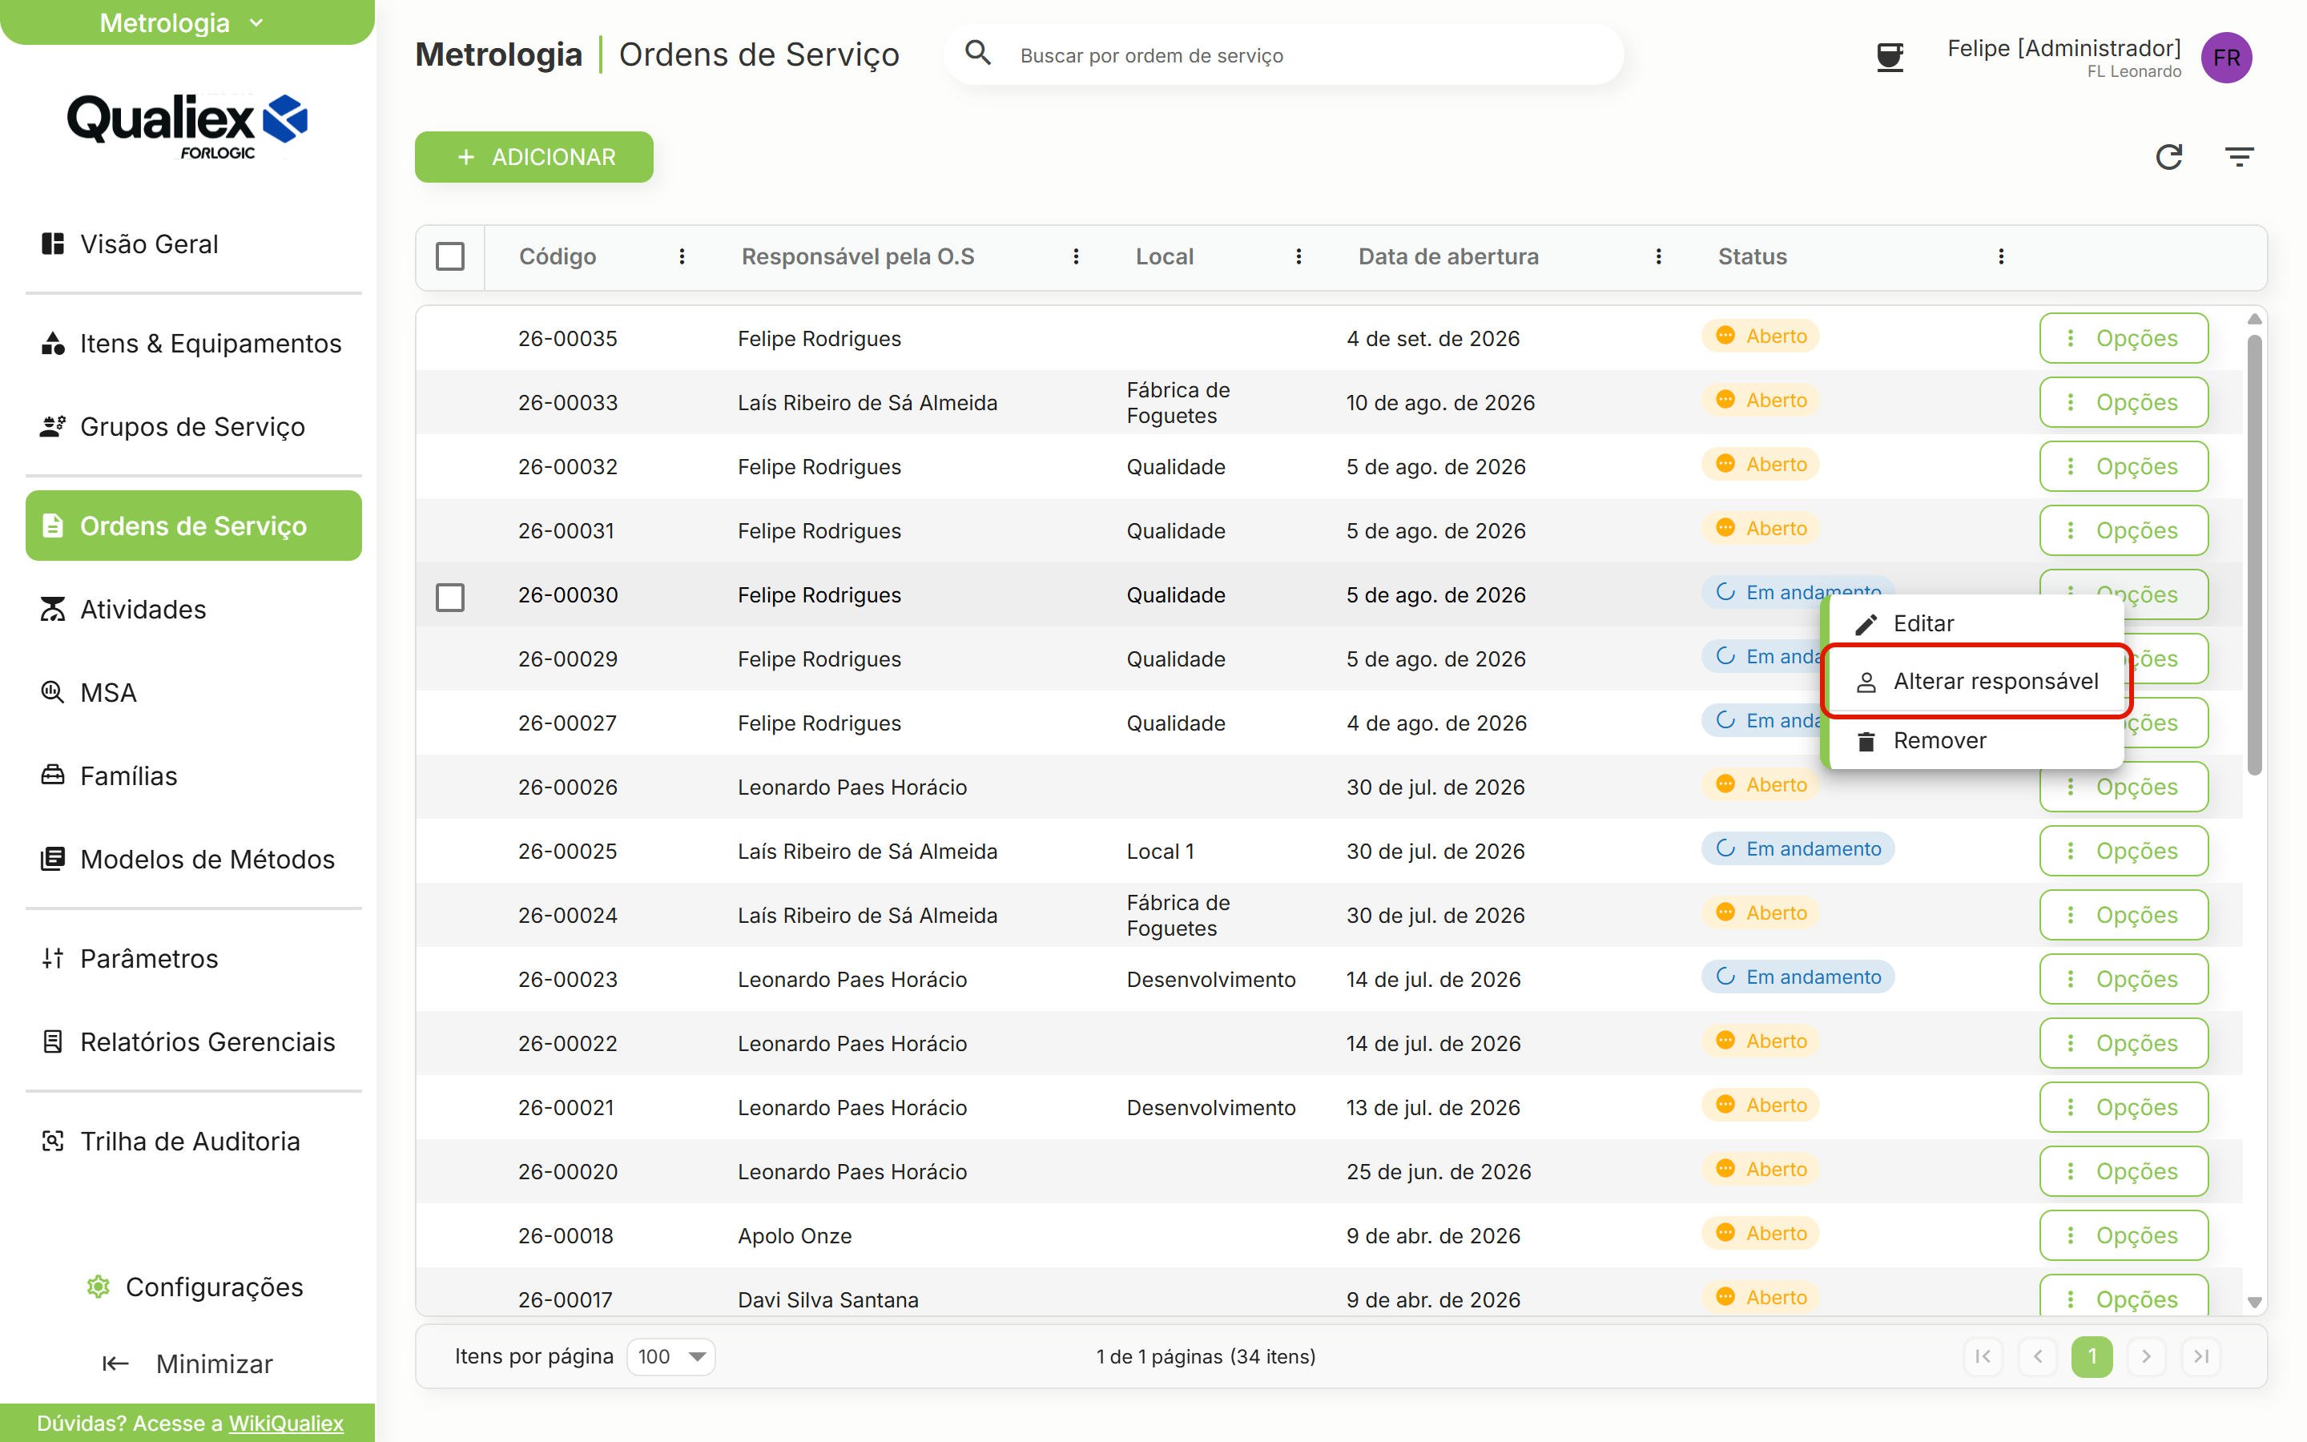Viewport: 2307px width, 1442px height.
Task: Click the Relatórios Gerenciais report icon
Action: click(54, 1041)
